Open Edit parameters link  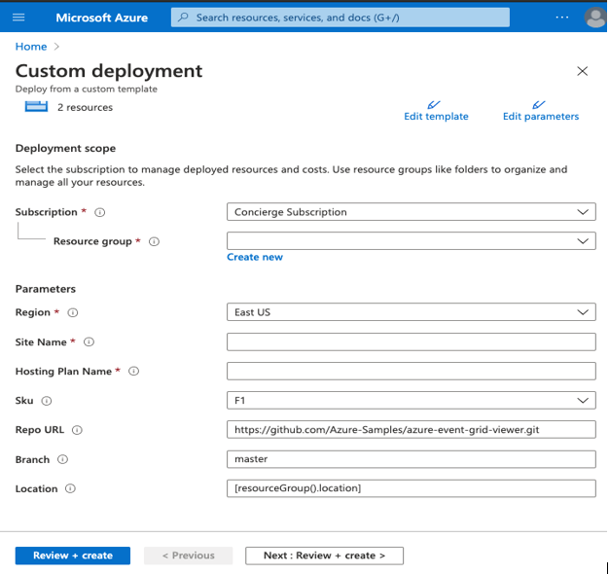coord(540,117)
